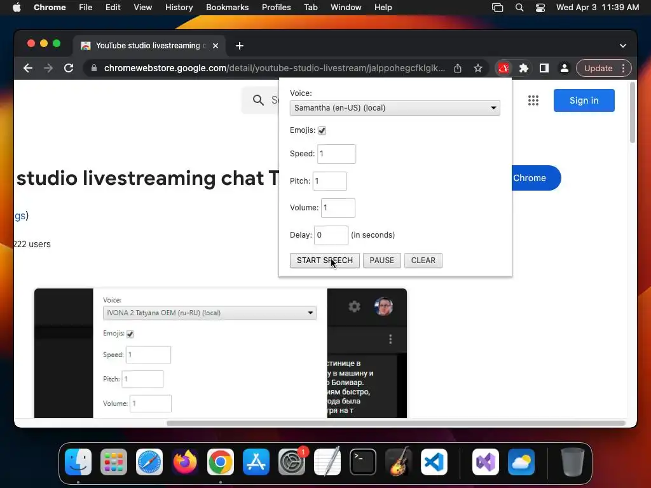Click the forward navigation arrow
651x488 pixels.
click(48, 68)
